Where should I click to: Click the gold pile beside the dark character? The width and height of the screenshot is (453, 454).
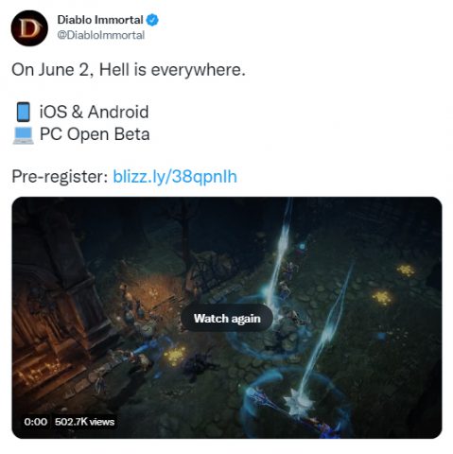(x=175, y=356)
